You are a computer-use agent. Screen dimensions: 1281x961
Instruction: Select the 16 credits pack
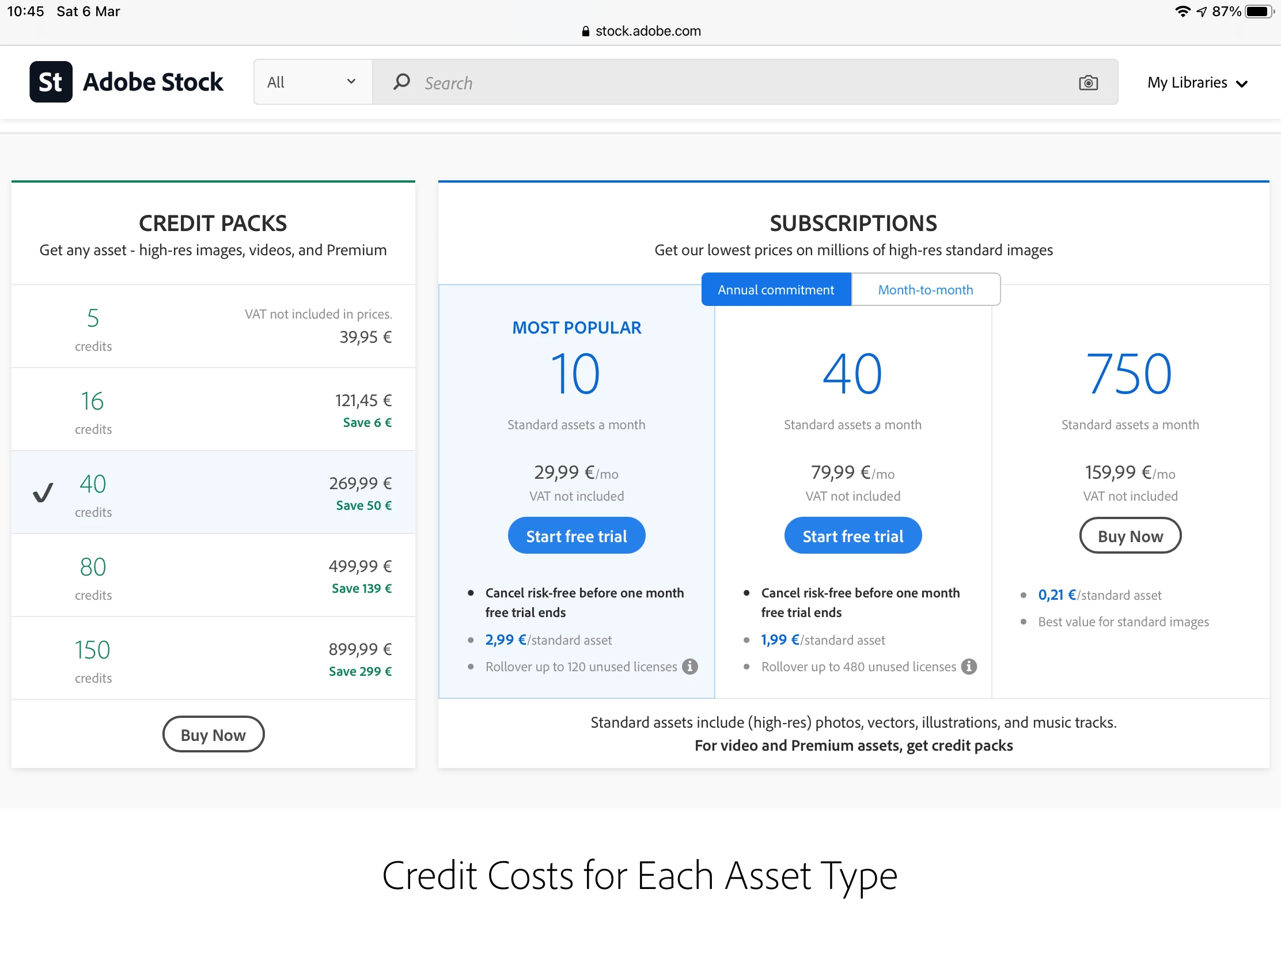point(213,409)
